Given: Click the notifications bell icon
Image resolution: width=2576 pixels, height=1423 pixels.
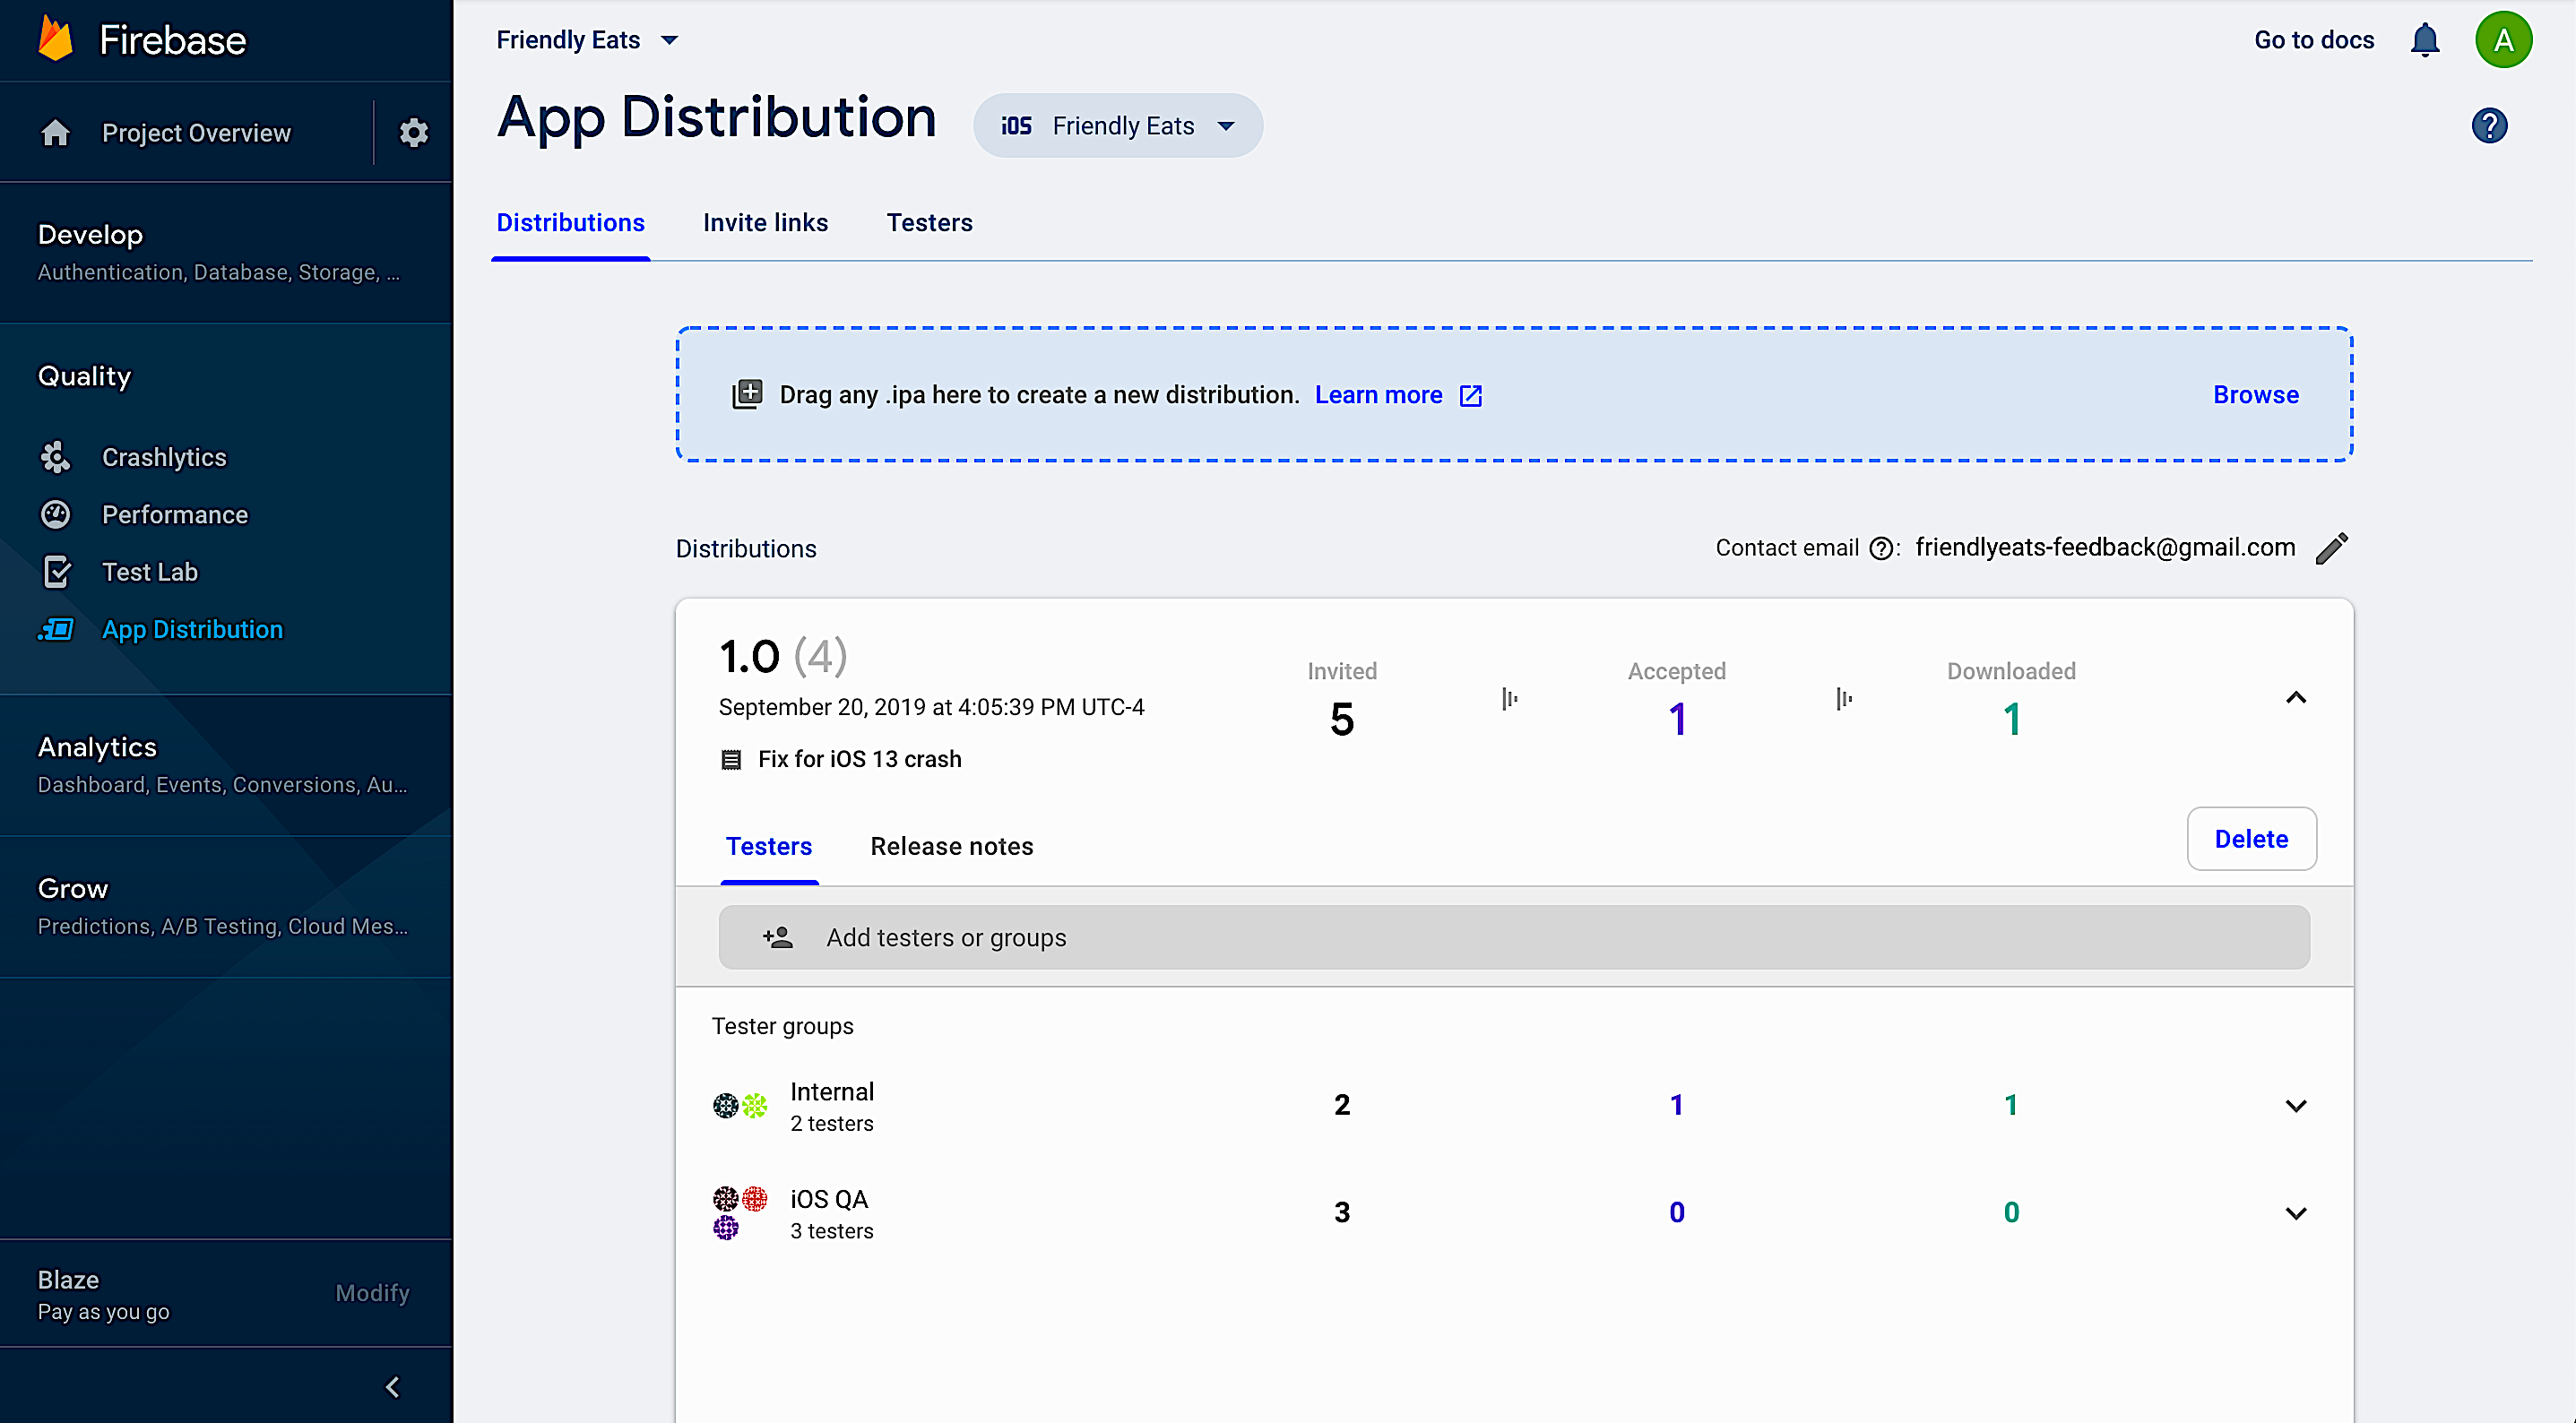Looking at the screenshot, I should [x=2425, y=40].
